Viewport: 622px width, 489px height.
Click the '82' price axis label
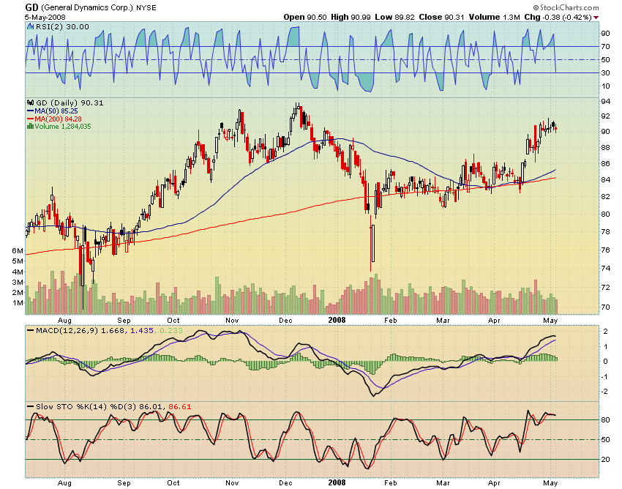click(605, 196)
